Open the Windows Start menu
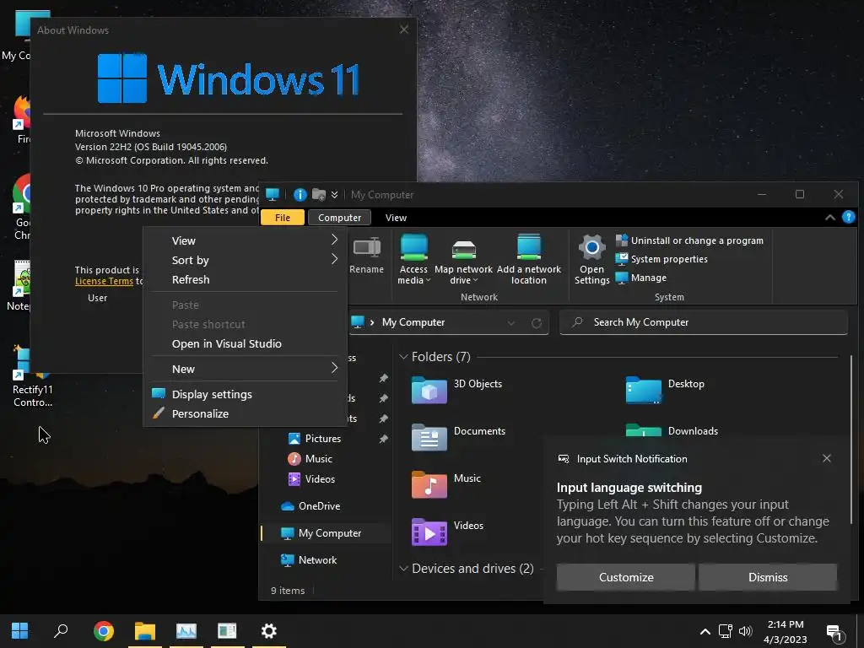 click(x=20, y=631)
